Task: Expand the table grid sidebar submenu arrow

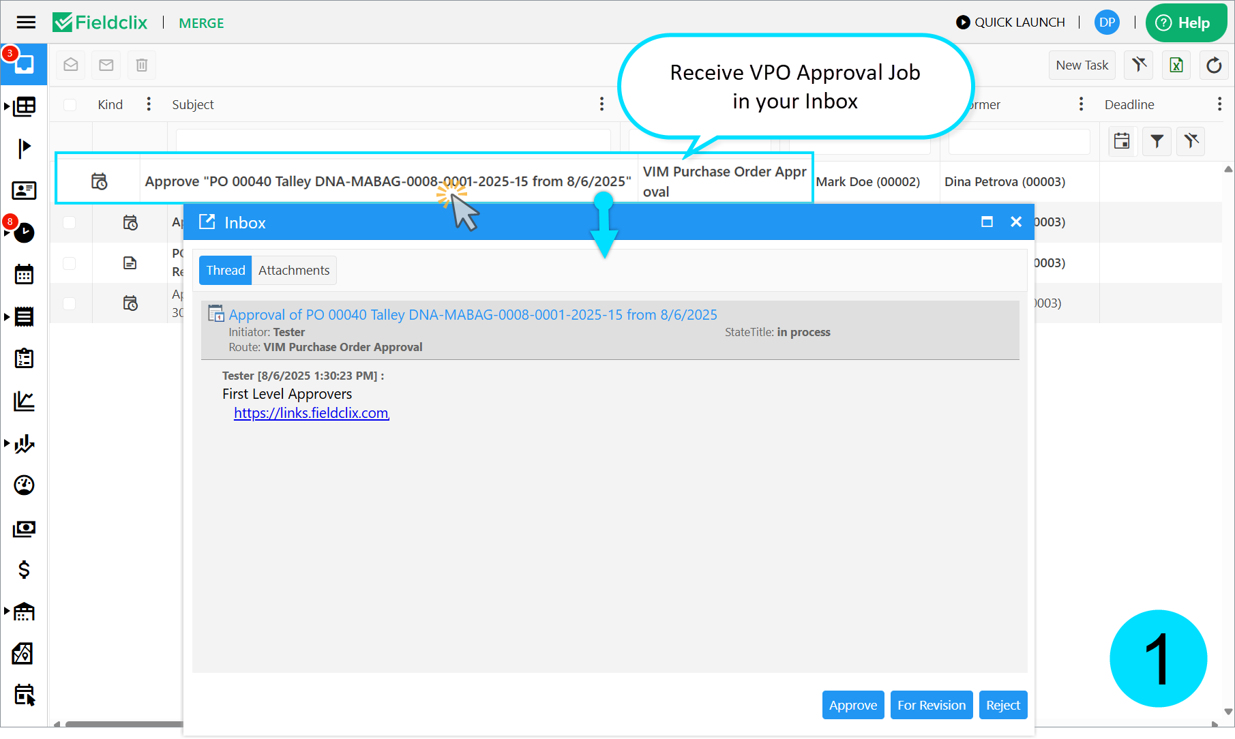Action: tap(7, 106)
